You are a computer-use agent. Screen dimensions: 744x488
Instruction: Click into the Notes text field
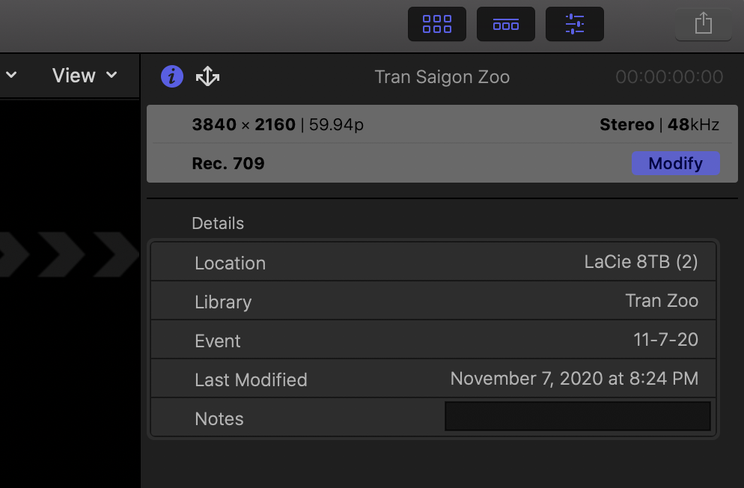click(577, 416)
